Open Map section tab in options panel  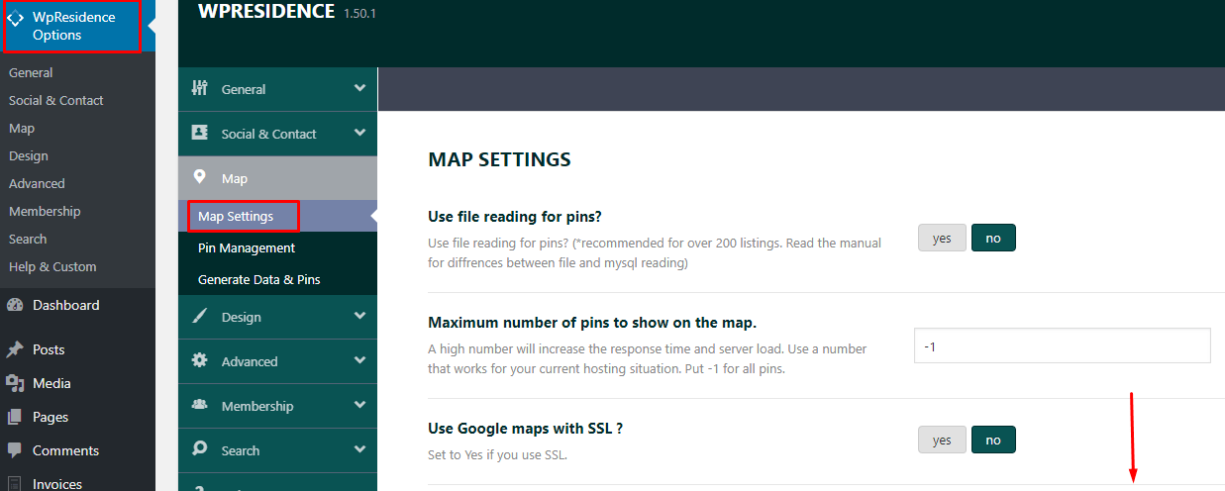tap(277, 178)
